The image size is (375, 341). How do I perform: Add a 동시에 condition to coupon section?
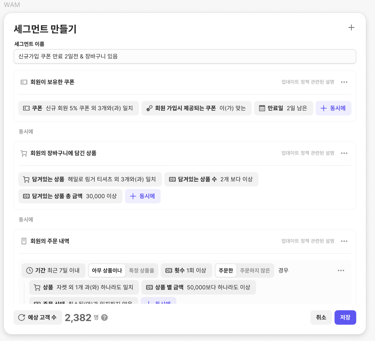[x=333, y=108]
